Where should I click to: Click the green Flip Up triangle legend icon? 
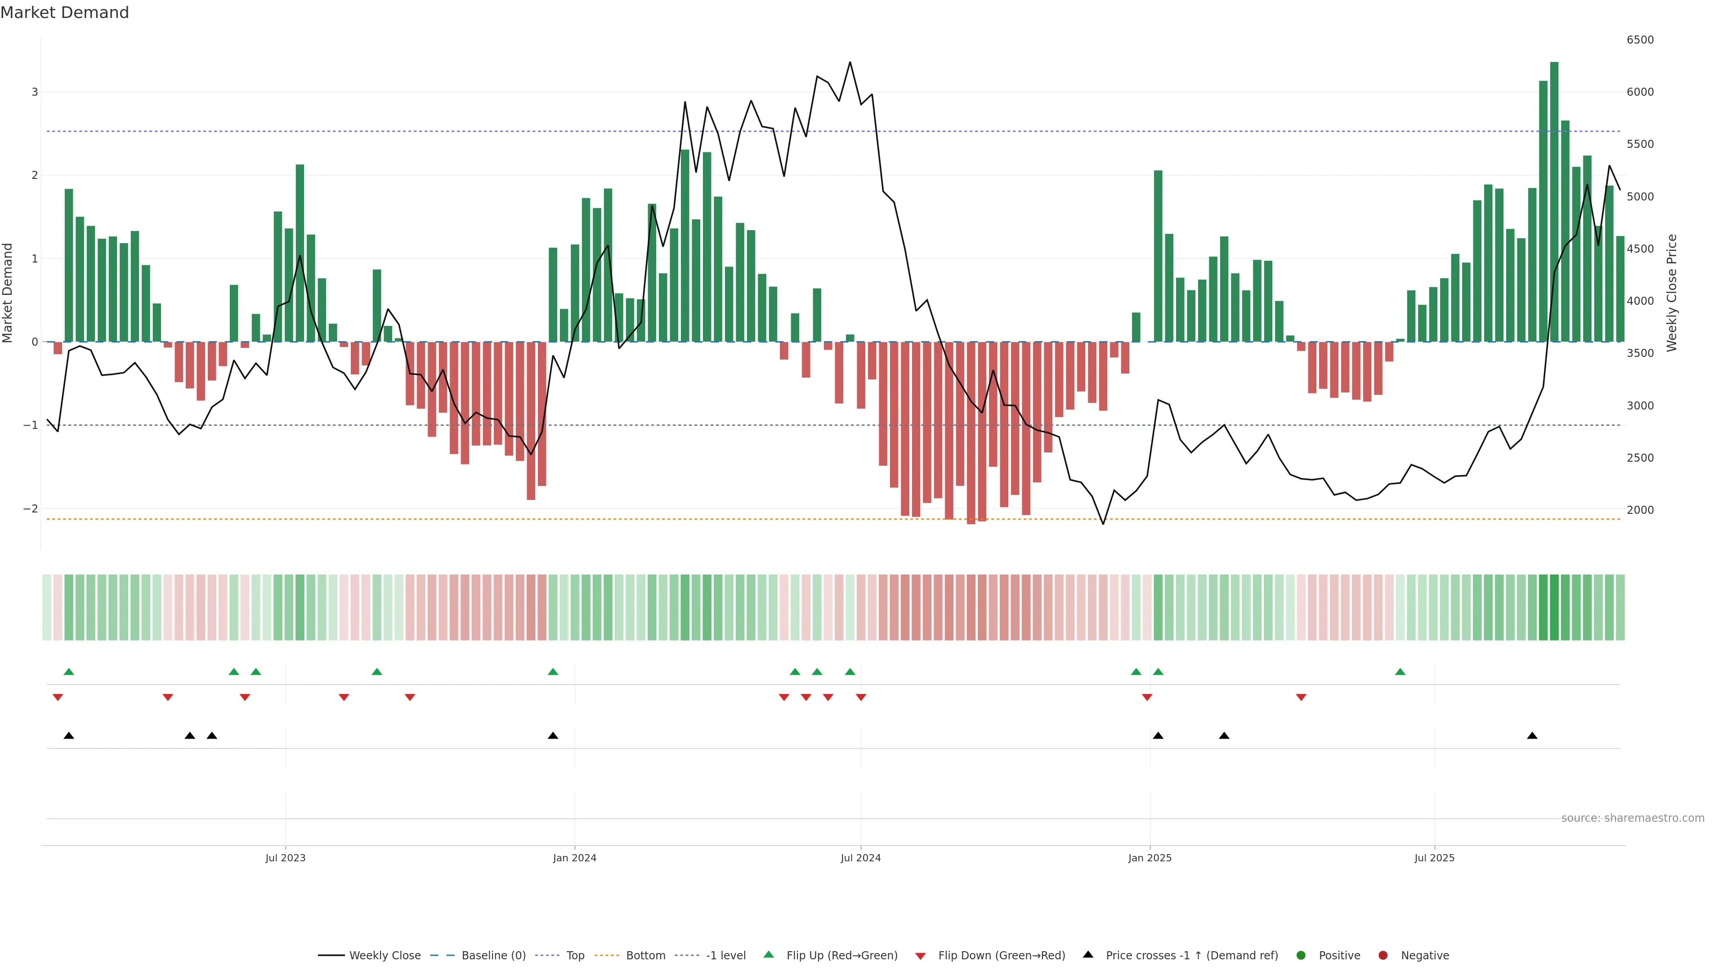(769, 955)
